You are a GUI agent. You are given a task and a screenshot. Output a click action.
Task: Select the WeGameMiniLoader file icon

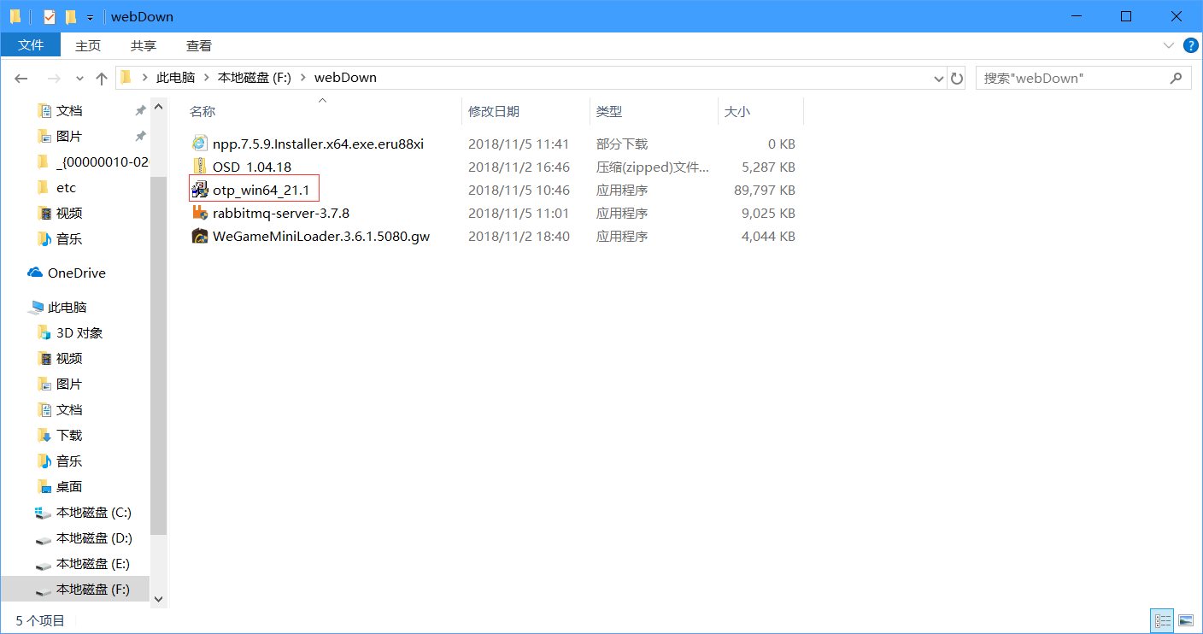199,236
